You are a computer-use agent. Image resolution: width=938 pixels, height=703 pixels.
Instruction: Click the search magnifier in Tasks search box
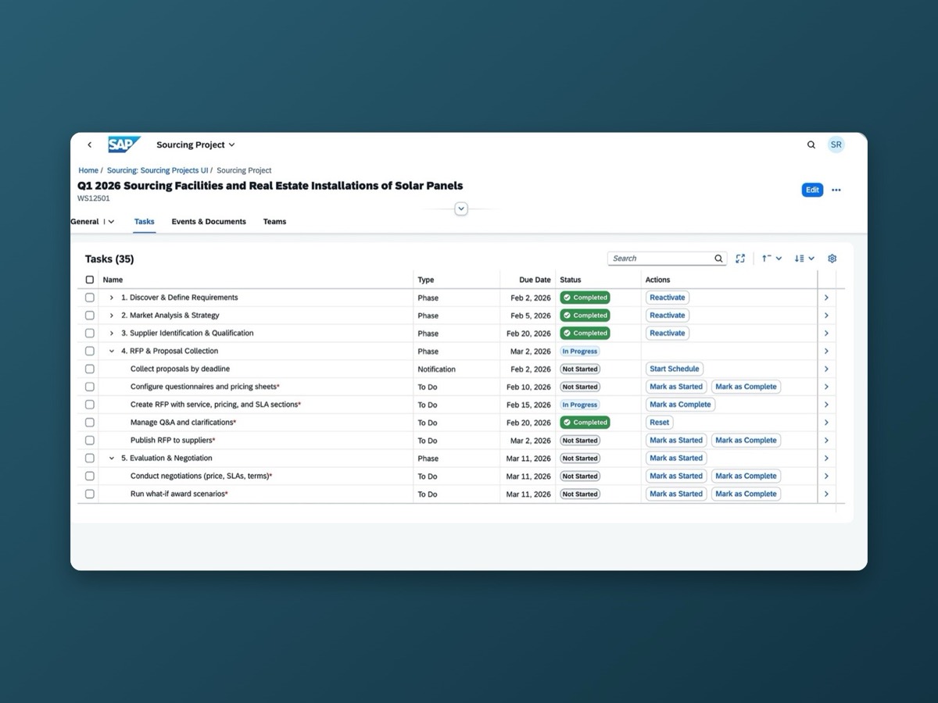[718, 259]
